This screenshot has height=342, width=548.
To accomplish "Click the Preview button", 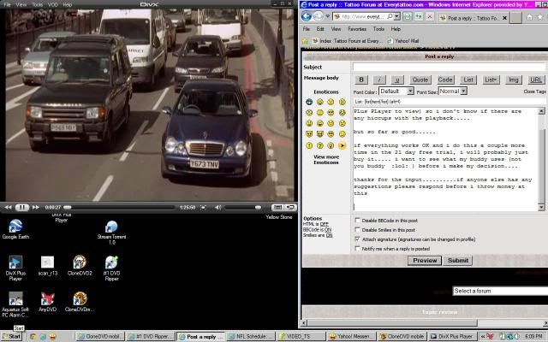I will (425, 260).
